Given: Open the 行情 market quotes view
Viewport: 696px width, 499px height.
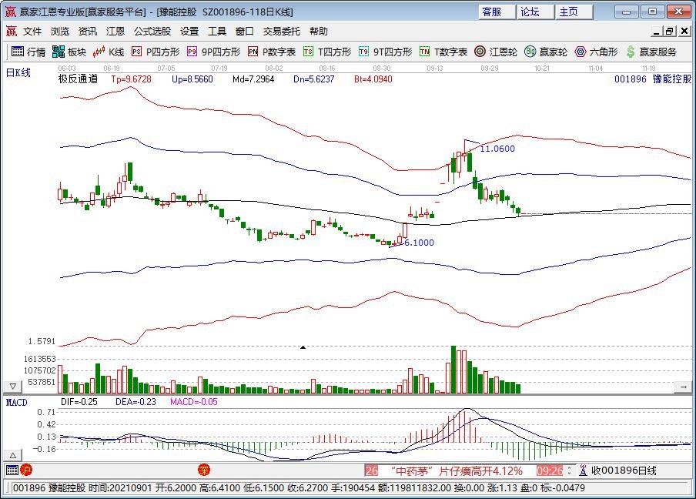Looking at the screenshot, I should point(28,52).
